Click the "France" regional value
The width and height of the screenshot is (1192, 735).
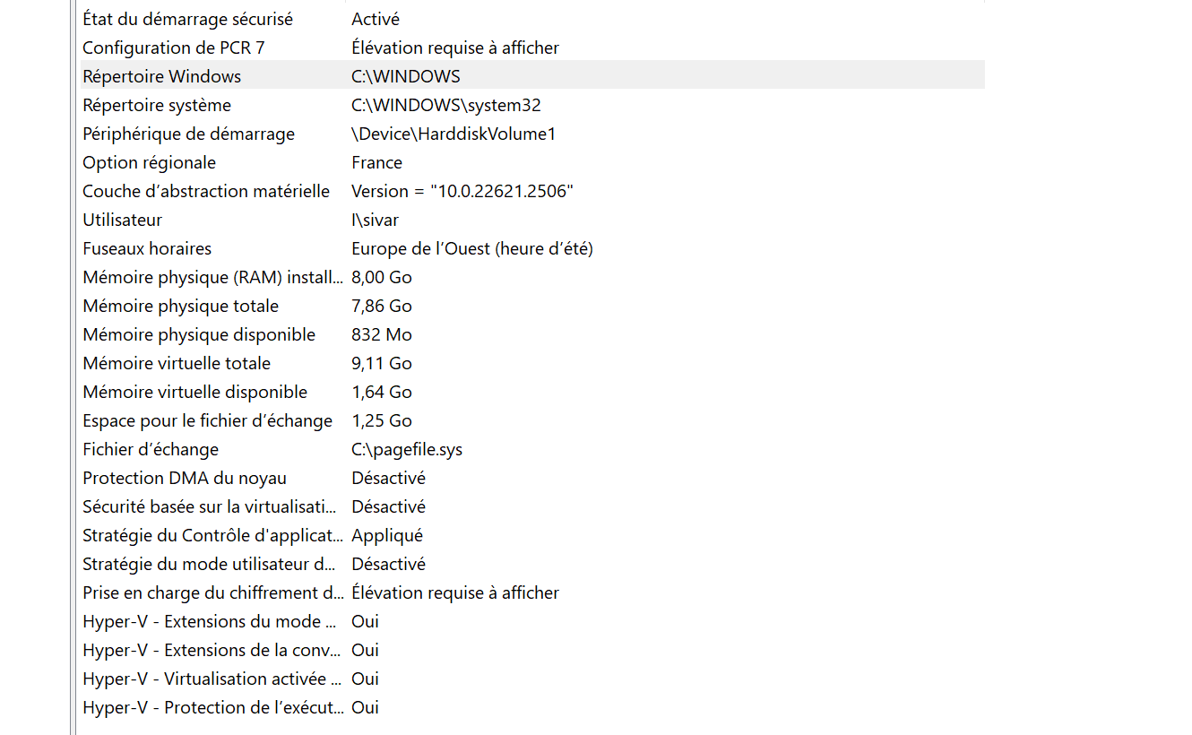click(376, 162)
